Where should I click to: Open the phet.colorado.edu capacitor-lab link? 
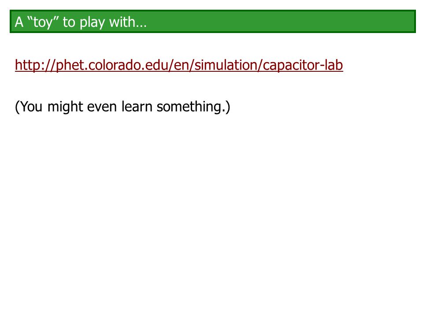coord(179,65)
